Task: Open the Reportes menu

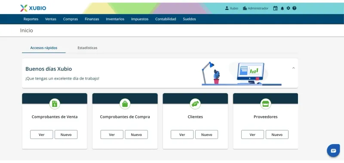Action: pos(31,19)
